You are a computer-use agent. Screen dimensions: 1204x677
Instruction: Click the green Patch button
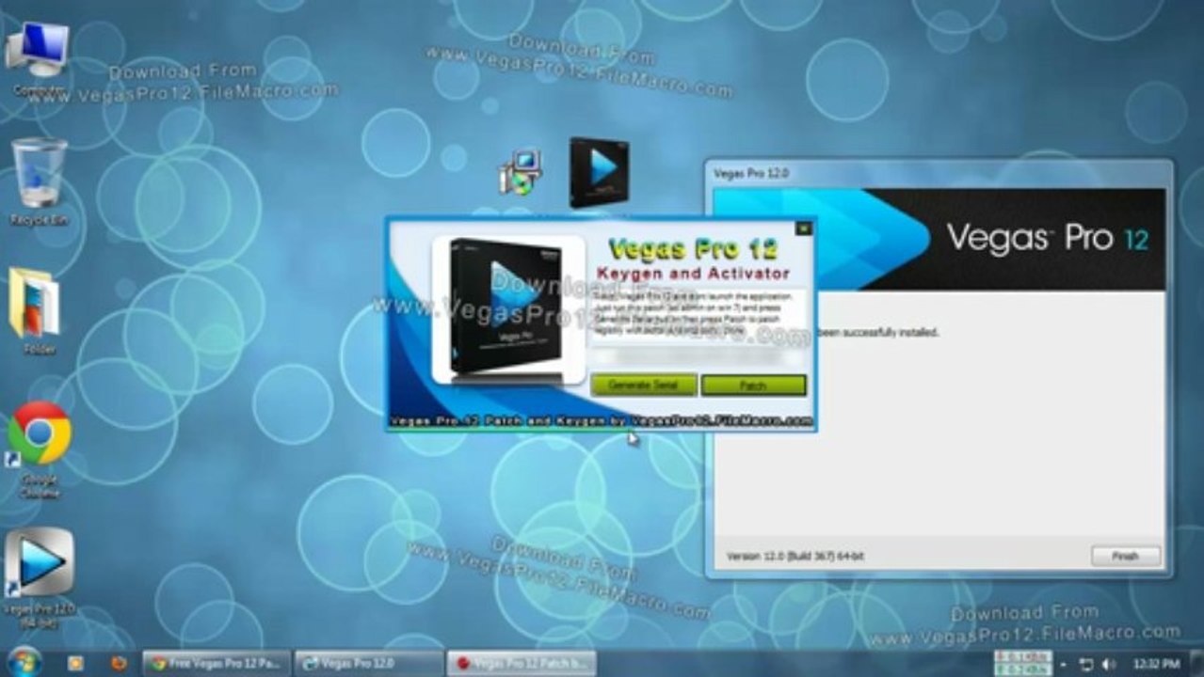[x=753, y=385]
